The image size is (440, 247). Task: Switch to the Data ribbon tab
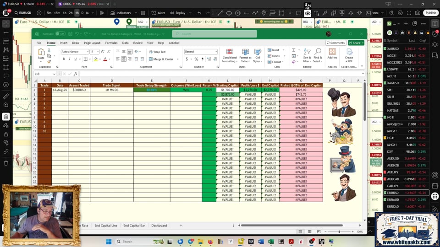tap(125, 43)
